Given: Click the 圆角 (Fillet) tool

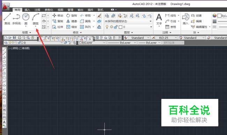Looking at the screenshot, I should 86,21.
